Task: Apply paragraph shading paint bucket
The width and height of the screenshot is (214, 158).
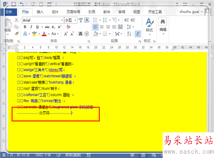Action: 95,34
